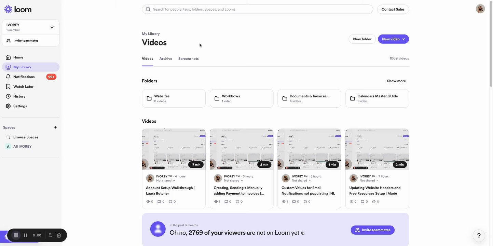Screen dimensions: 493x246
Task: Open Watch Later in the sidebar
Action: [31, 86]
